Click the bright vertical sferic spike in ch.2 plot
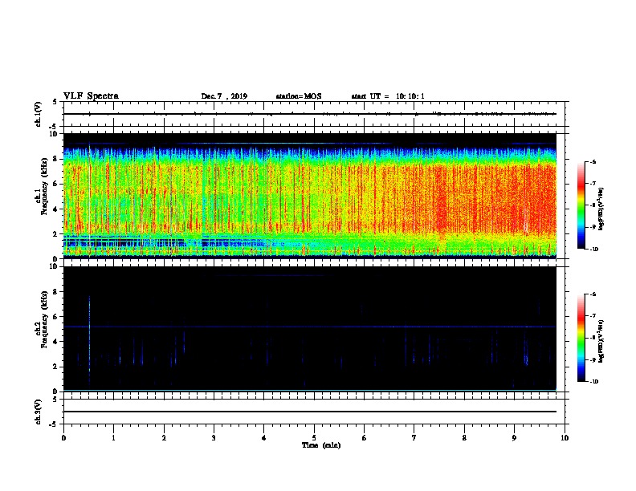This screenshot has width=636, height=491. (89, 343)
